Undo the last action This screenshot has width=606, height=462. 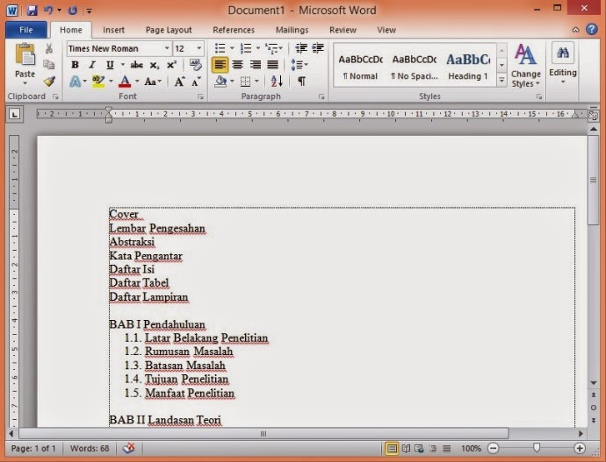[48, 10]
